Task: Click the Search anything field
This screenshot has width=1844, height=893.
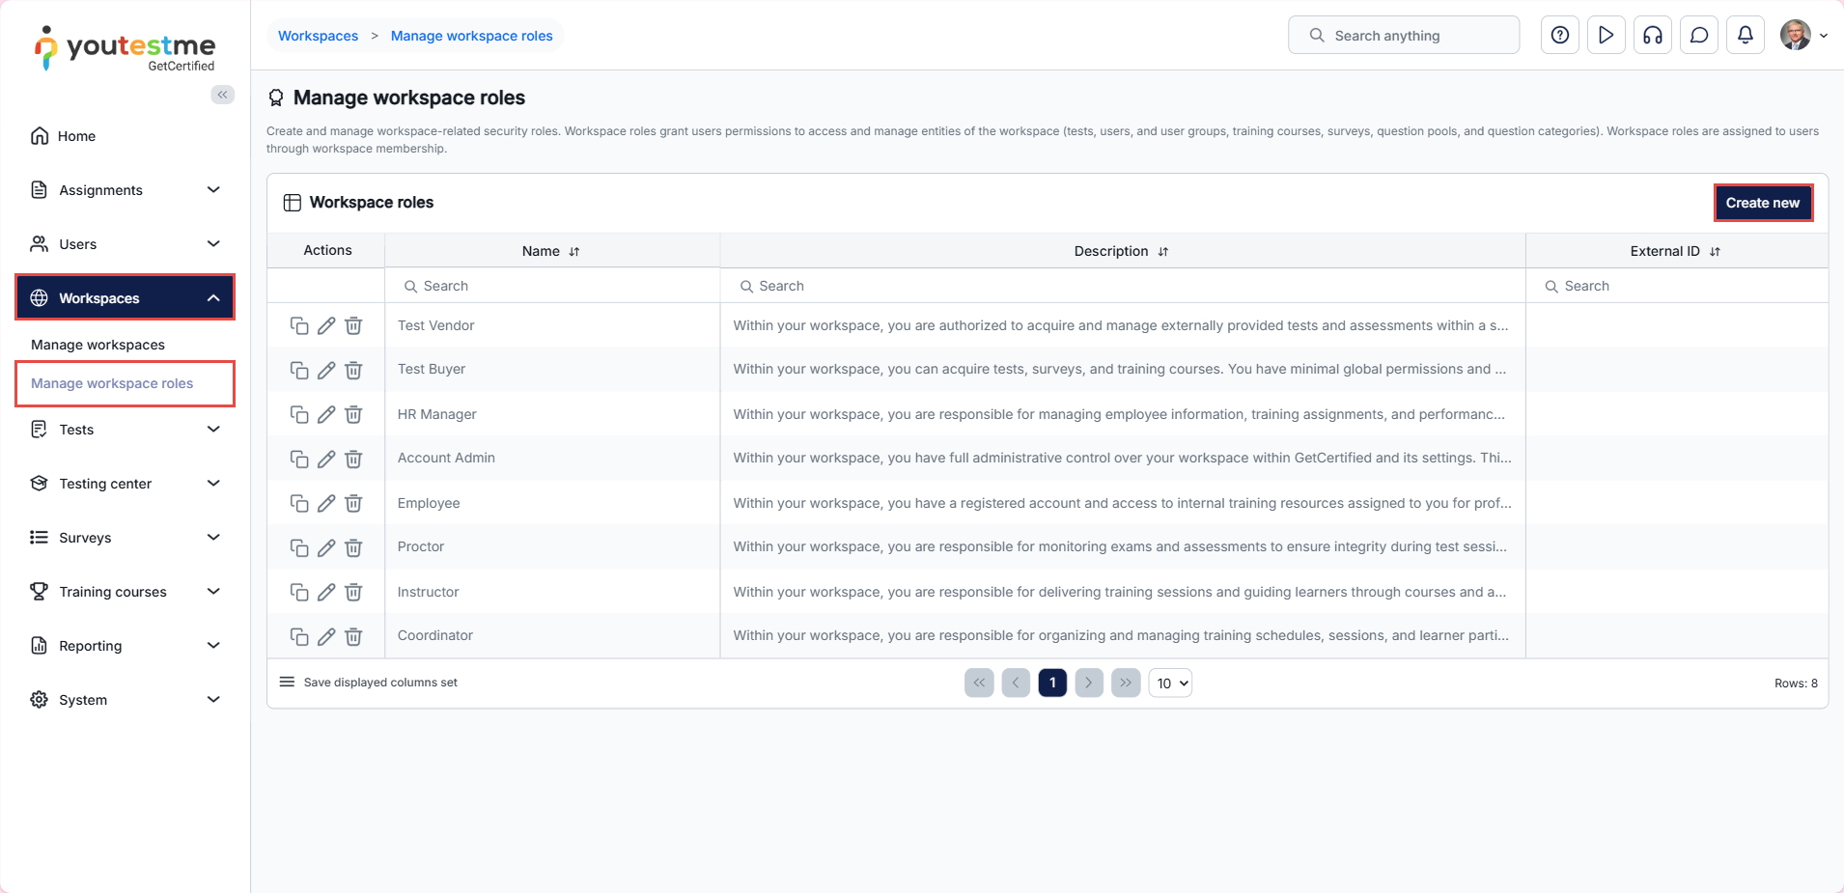Action: point(1403,36)
